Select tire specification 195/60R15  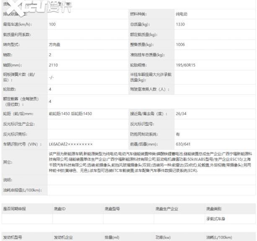pos(186,65)
